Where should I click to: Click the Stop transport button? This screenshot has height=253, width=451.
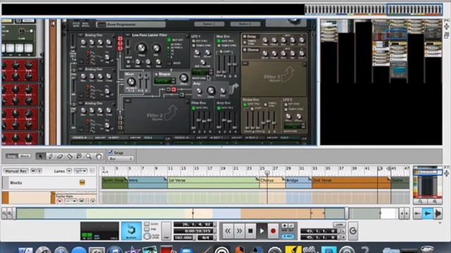[x=250, y=231]
